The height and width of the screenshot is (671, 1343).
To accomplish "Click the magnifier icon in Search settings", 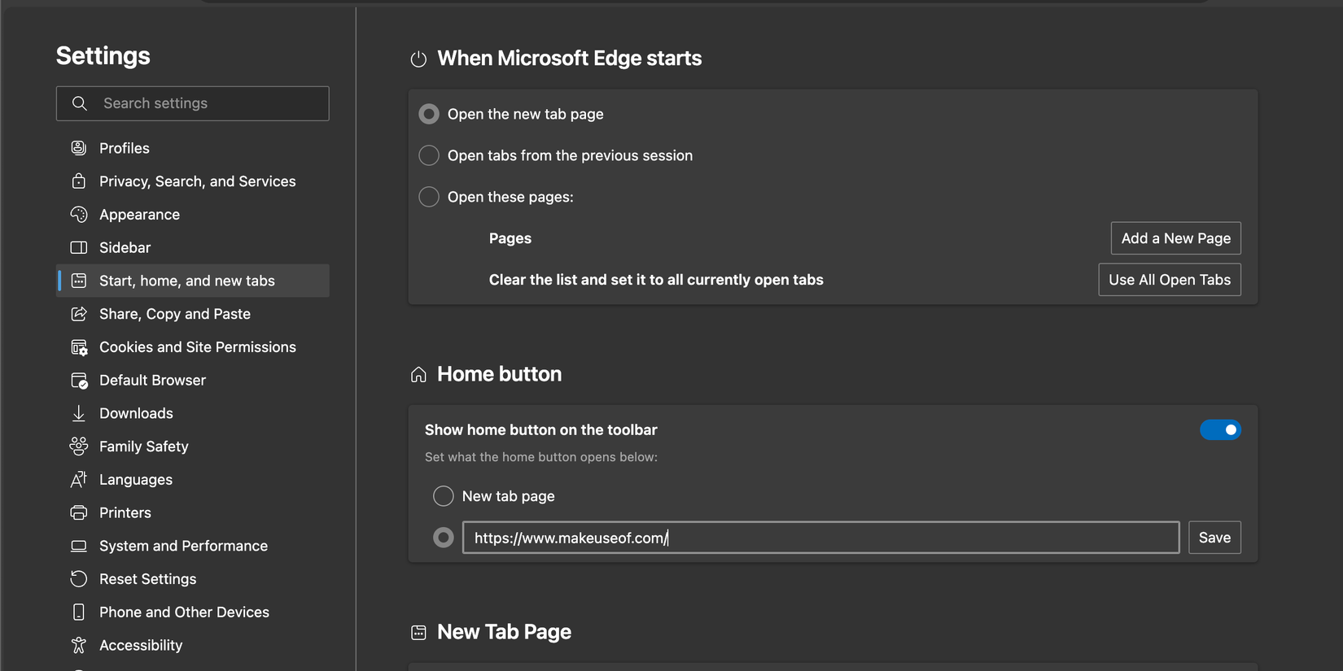I will pyautogui.click(x=79, y=103).
